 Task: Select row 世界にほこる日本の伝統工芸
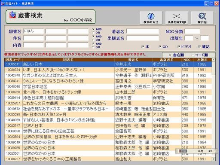(x=108, y=131)
